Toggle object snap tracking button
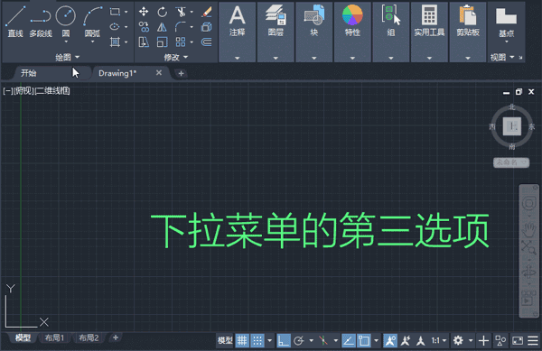Screen dimensions: 542x351 click(x=348, y=341)
